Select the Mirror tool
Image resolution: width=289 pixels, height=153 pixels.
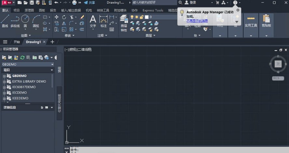pos(64,23)
